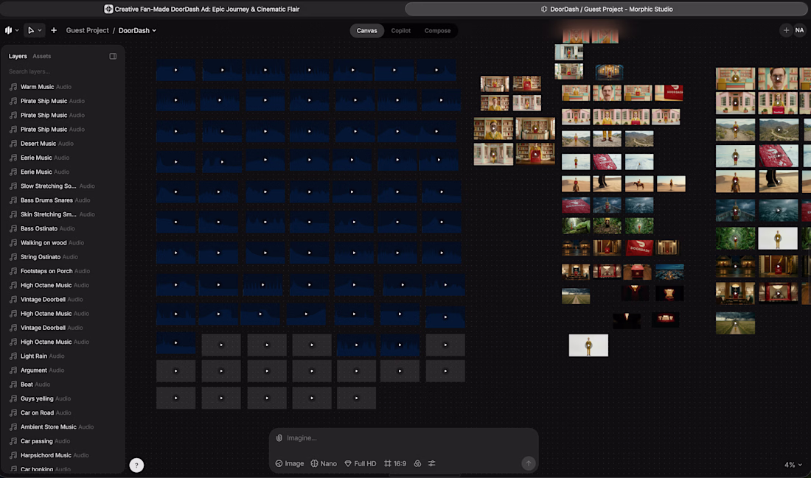The height and width of the screenshot is (478, 811).
Task: Select the Guys yelling audio layer
Action: pyautogui.click(x=62, y=399)
